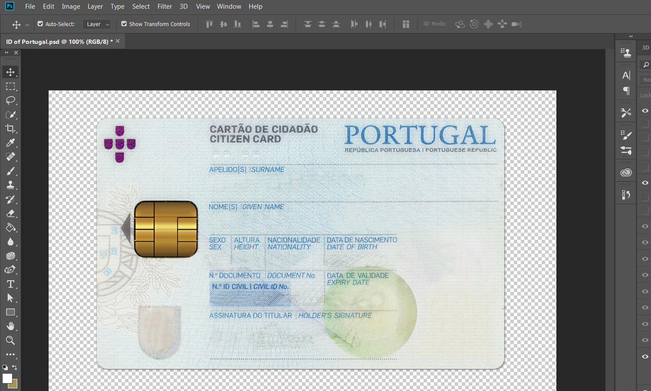Select the Rectangular Marquee tool
The width and height of the screenshot is (651, 391).
pyautogui.click(x=10, y=86)
